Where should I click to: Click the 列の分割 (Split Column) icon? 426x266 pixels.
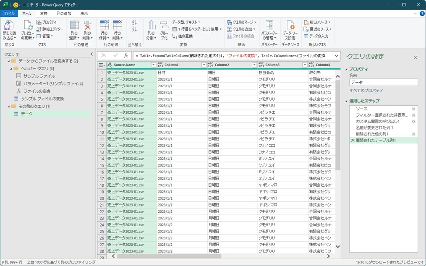151,25
